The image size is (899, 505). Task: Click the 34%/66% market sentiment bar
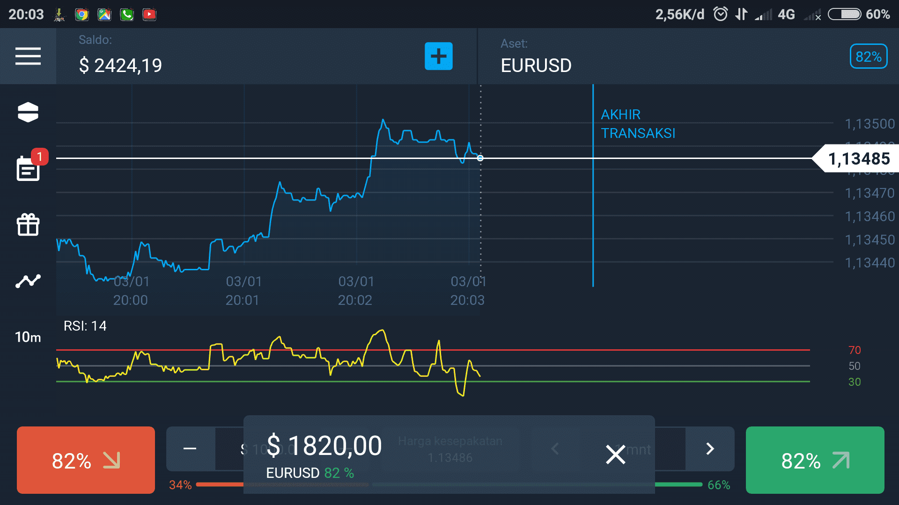click(x=449, y=485)
